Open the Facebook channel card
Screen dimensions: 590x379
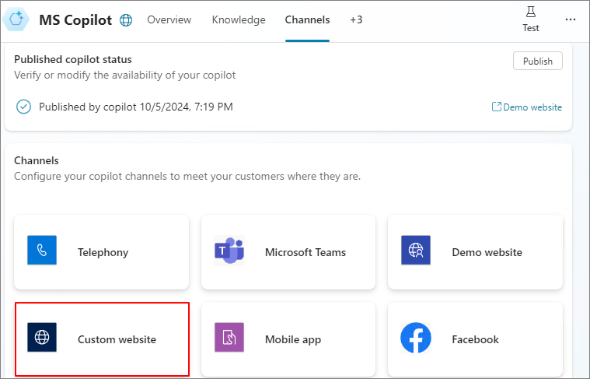475,339
